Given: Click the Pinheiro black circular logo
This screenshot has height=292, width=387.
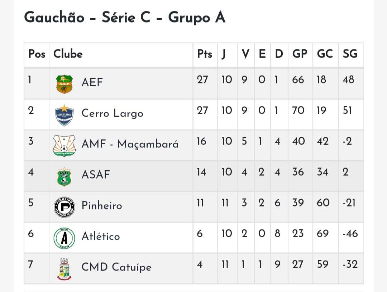Looking at the screenshot, I should point(64,207).
